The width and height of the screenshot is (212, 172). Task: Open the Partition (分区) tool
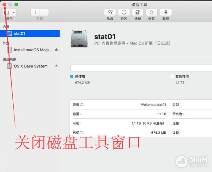[124, 12]
